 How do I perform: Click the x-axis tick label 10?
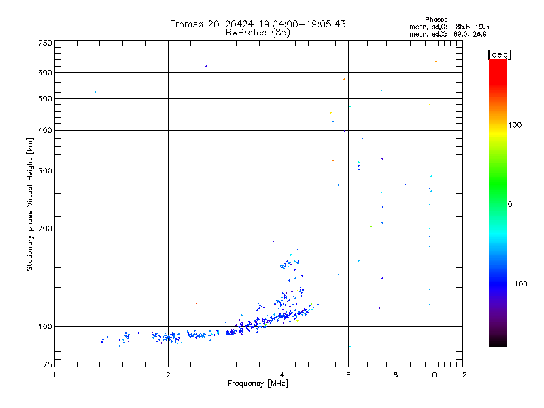coord(432,375)
